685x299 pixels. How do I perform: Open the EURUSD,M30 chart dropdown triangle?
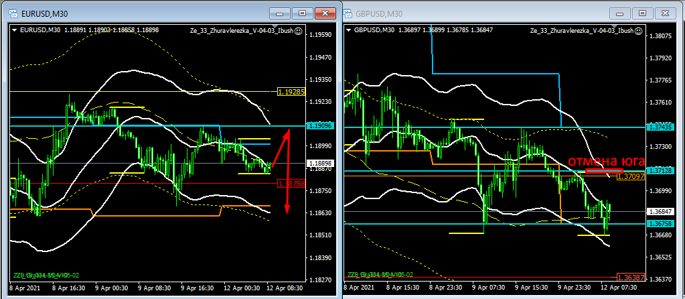click(x=14, y=29)
